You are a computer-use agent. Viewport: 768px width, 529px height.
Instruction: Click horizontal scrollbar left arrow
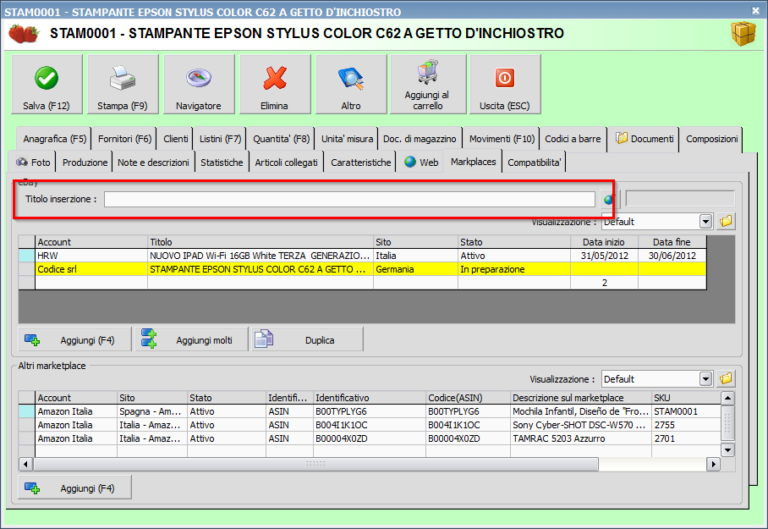tap(25, 464)
